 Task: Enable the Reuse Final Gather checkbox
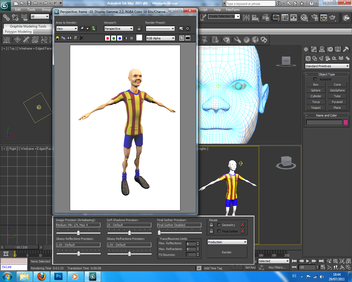click(x=219, y=231)
